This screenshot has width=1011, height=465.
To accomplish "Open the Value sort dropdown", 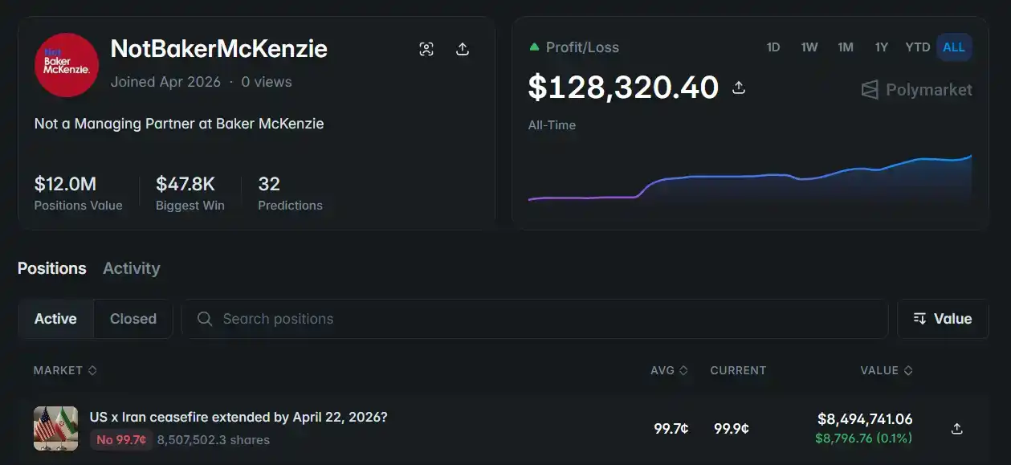I will pyautogui.click(x=943, y=319).
